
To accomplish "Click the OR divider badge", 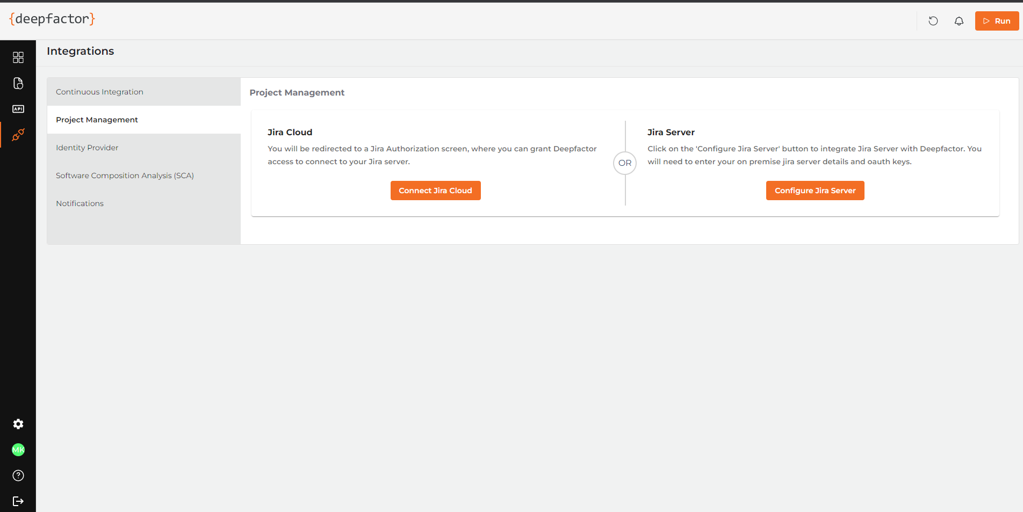I will click(625, 163).
